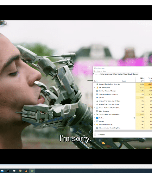Switch to the Startup tab
This screenshot has height=173, width=152.
point(120,74)
